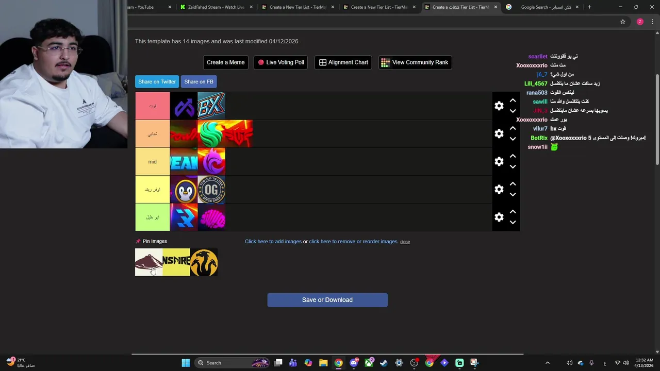Select the OG badge image
This screenshot has height=371, width=660.
[x=211, y=189]
